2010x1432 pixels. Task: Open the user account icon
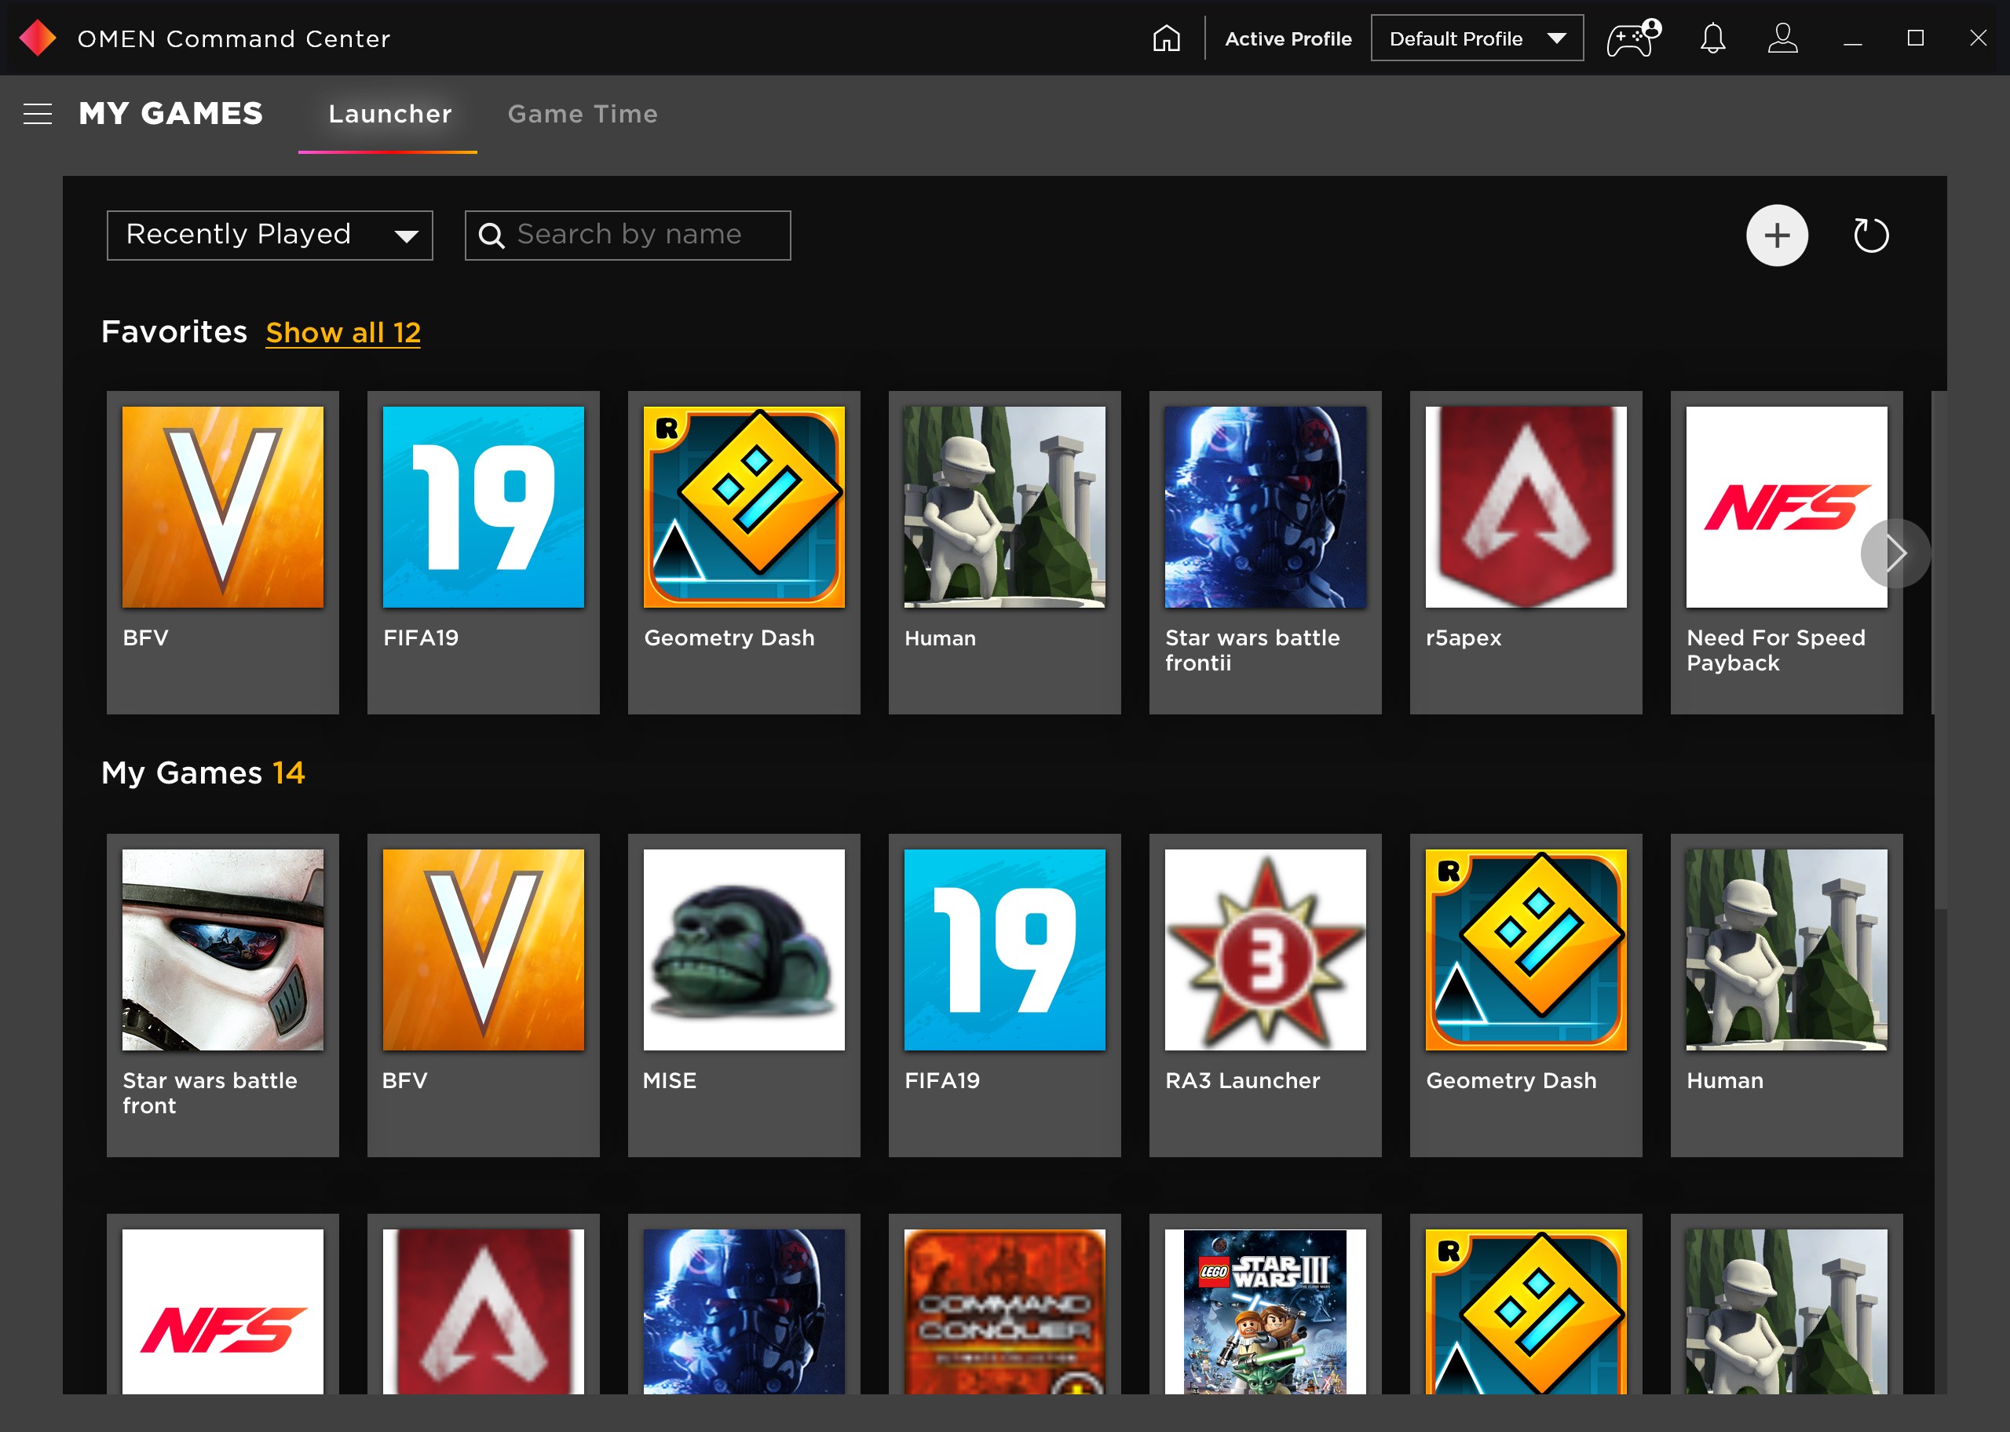(1782, 38)
